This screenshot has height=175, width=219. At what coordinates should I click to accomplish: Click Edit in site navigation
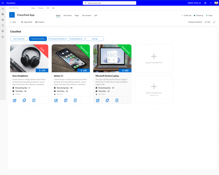pyautogui.click(x=96, y=15)
